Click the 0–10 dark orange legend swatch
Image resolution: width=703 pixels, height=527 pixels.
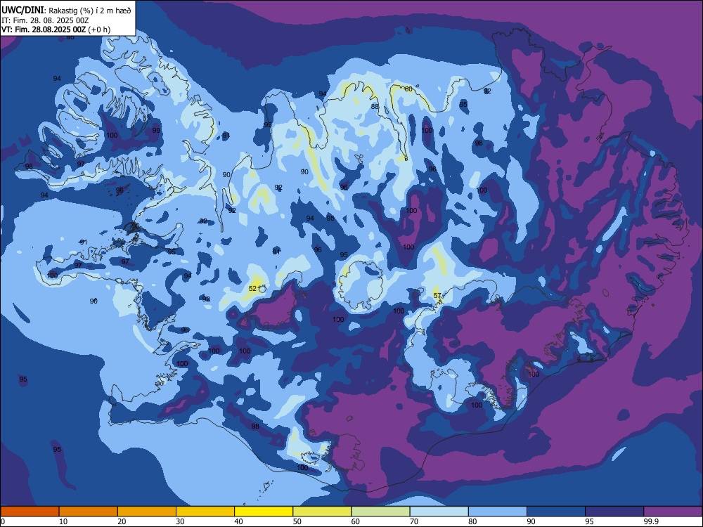pos(30,512)
